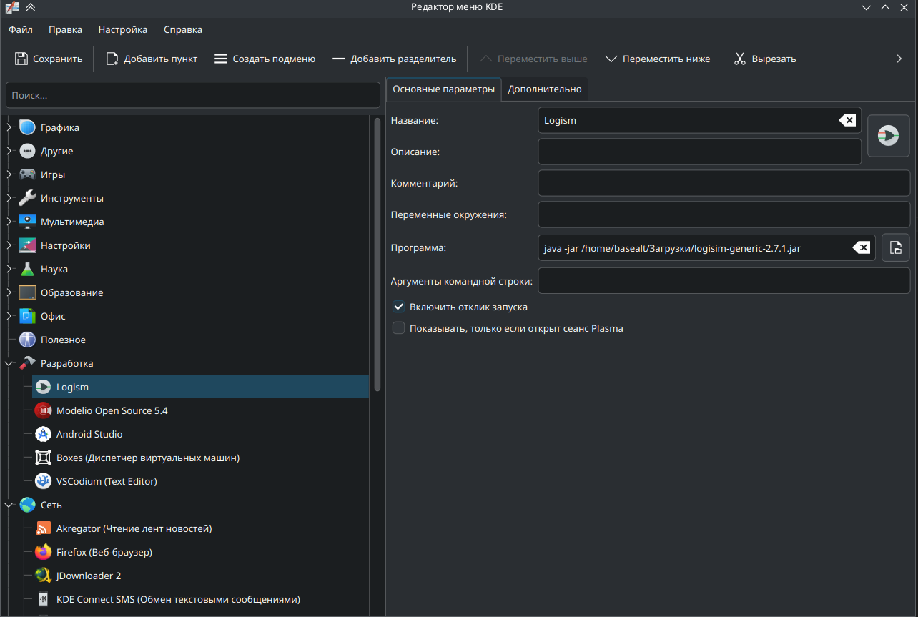Click the JDownloader 2 icon
918x617 pixels.
point(43,576)
